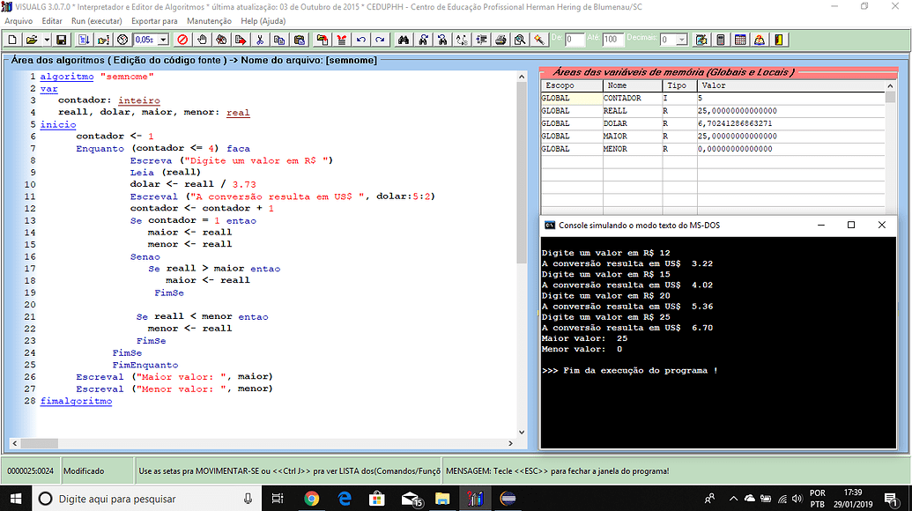
Task: Click the calendar icon in toolbar
Action: (x=740, y=40)
